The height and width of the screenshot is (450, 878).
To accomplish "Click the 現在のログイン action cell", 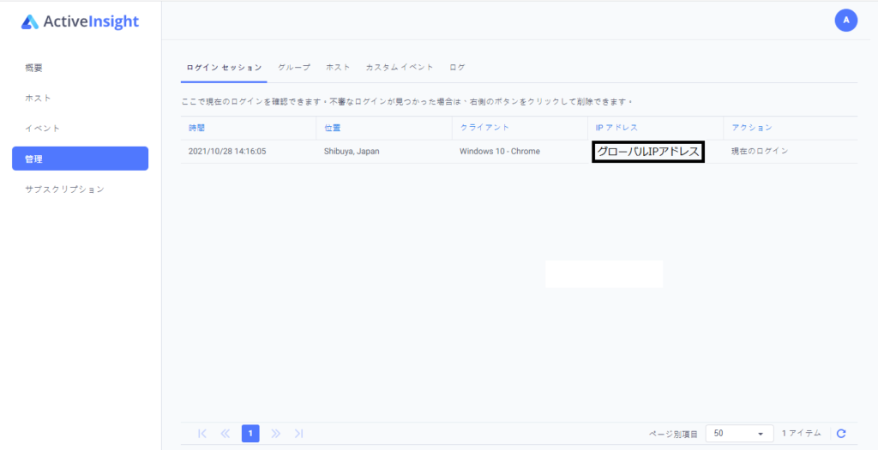I will click(760, 151).
